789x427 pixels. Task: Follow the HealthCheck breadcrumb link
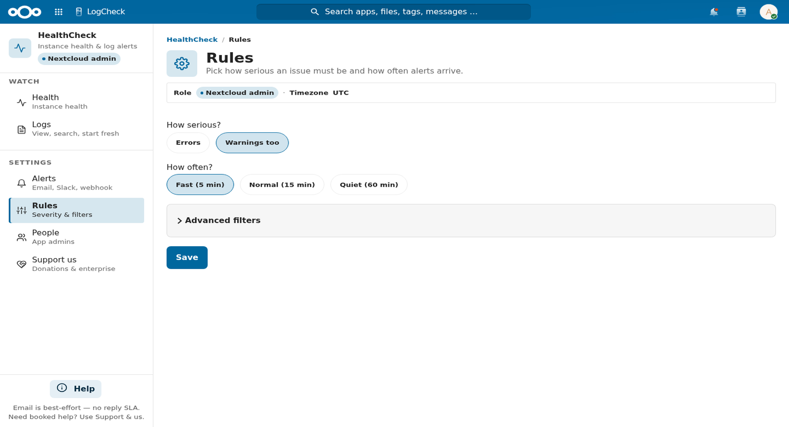192,40
